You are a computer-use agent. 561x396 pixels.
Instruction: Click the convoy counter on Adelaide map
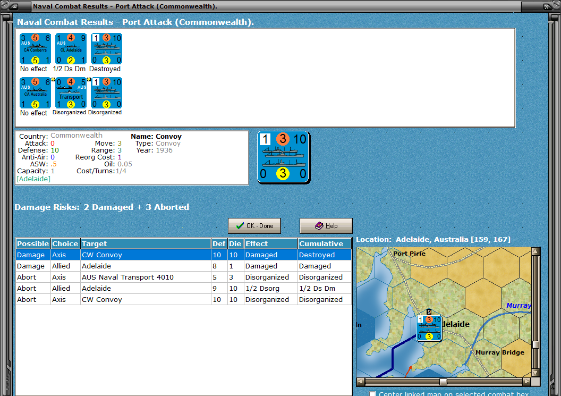(x=429, y=328)
